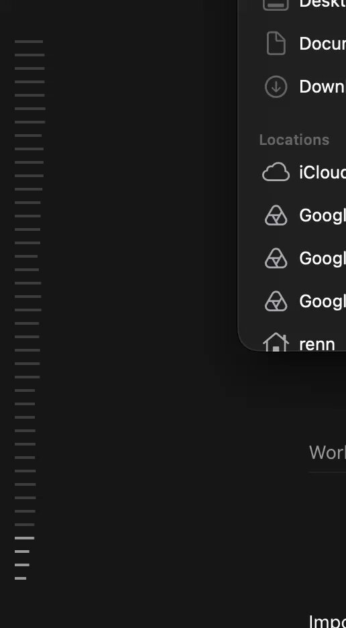Click the Documents file icon in sidebar
Image resolution: width=346 pixels, height=628 pixels.
(276, 43)
